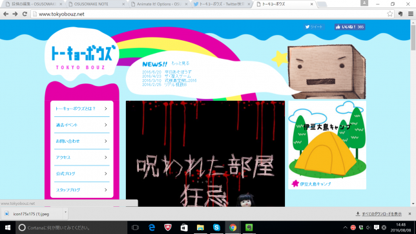This screenshot has width=416, height=234.
Task: Launch Microsoft Edge from the taskbar
Action: coord(152,228)
